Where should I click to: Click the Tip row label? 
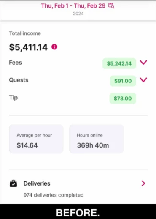(x=13, y=98)
